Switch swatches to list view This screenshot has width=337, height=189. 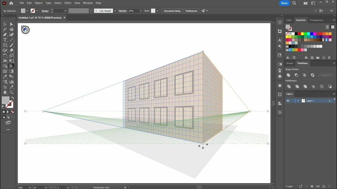click(x=327, y=27)
